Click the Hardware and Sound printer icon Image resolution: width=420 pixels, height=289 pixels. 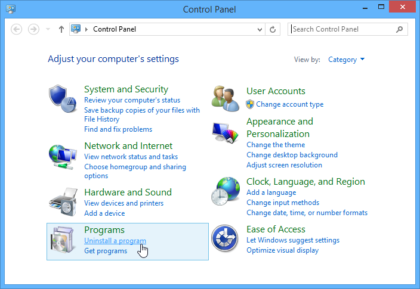63,202
